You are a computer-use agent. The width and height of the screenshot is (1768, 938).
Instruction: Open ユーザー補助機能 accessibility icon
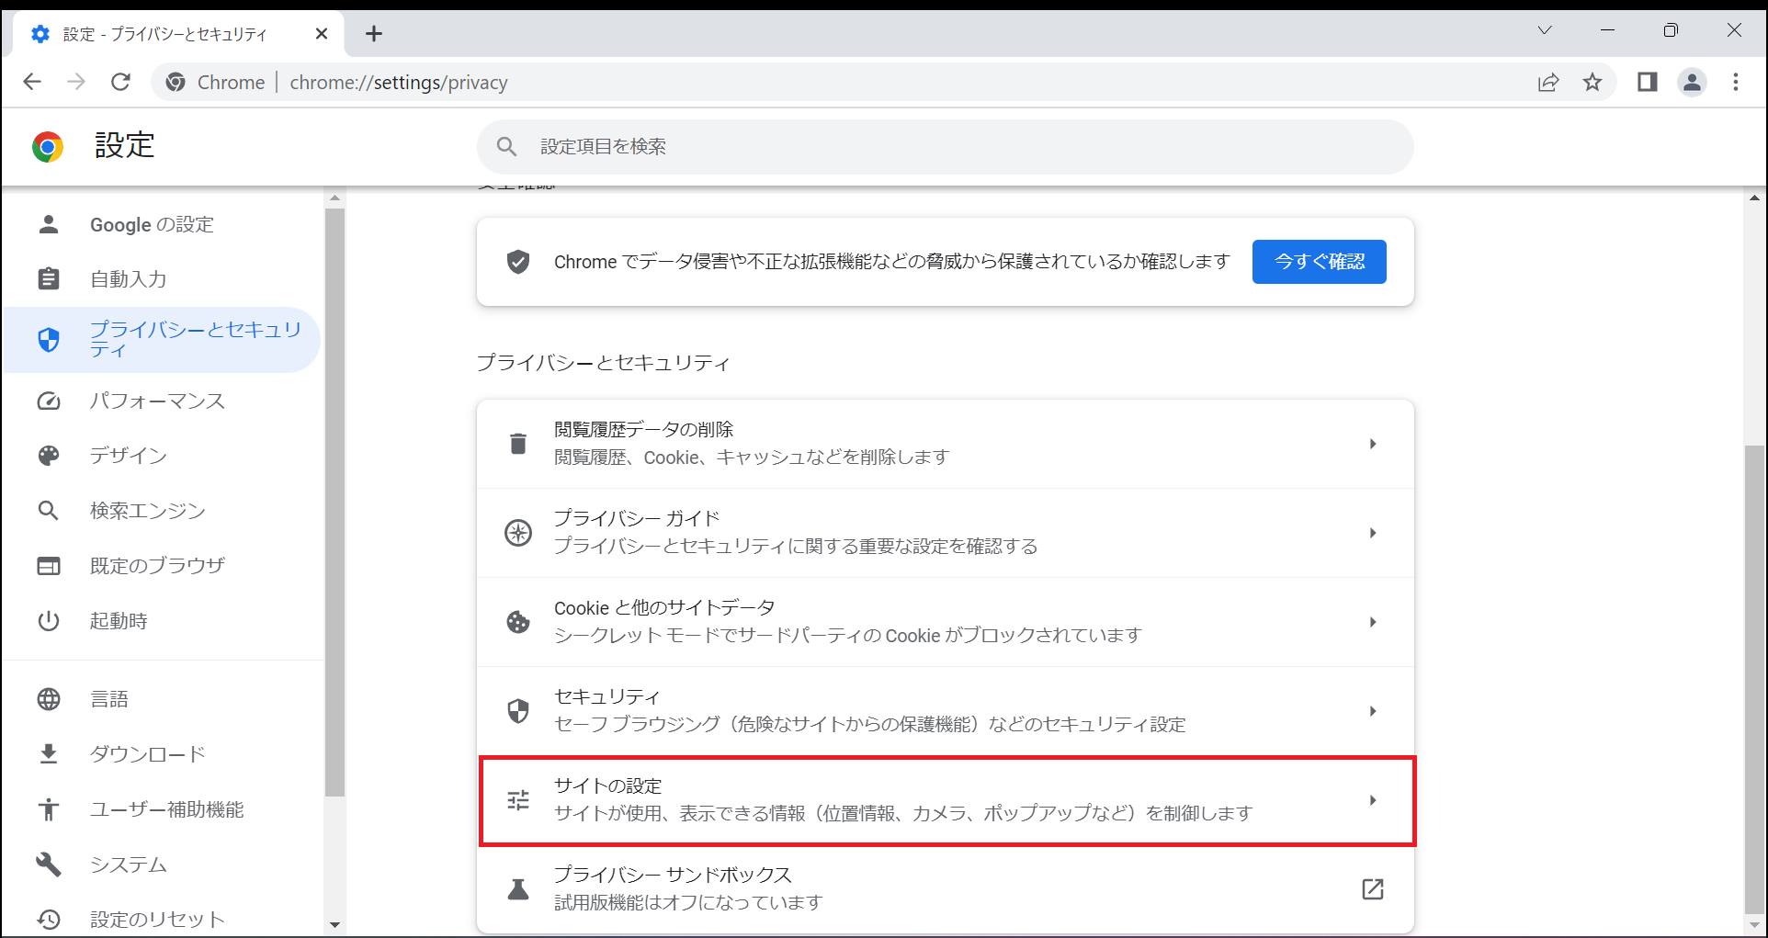48,808
